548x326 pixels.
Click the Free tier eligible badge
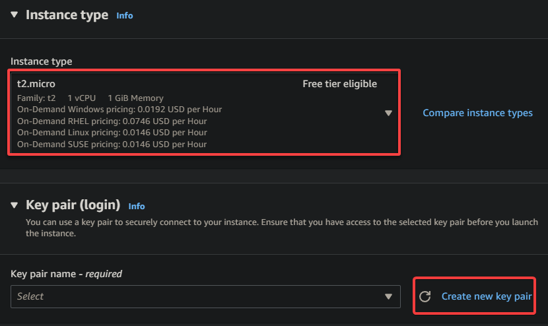tap(340, 84)
